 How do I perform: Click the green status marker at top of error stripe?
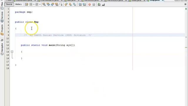(186, 9)
